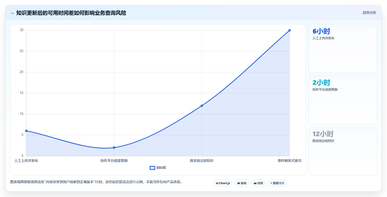Viewport: 387px width, 197px height.
Task: Click 人工上传并发布 caption in 6小时 card
Action: (323, 38)
